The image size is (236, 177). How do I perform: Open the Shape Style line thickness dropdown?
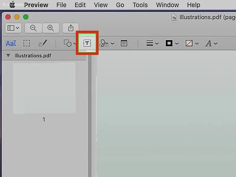(152, 43)
